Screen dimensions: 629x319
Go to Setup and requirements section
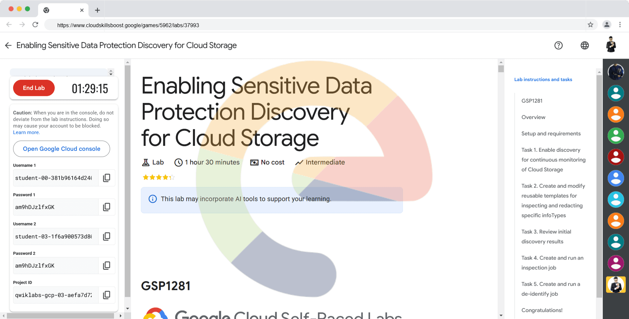click(551, 133)
